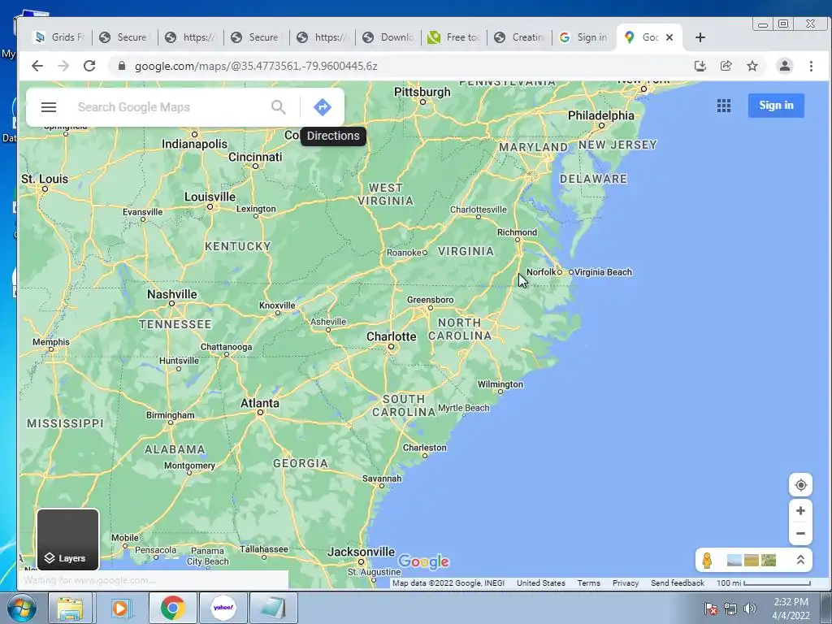
Task: Click the Virginia Beach label
Action: (x=603, y=272)
